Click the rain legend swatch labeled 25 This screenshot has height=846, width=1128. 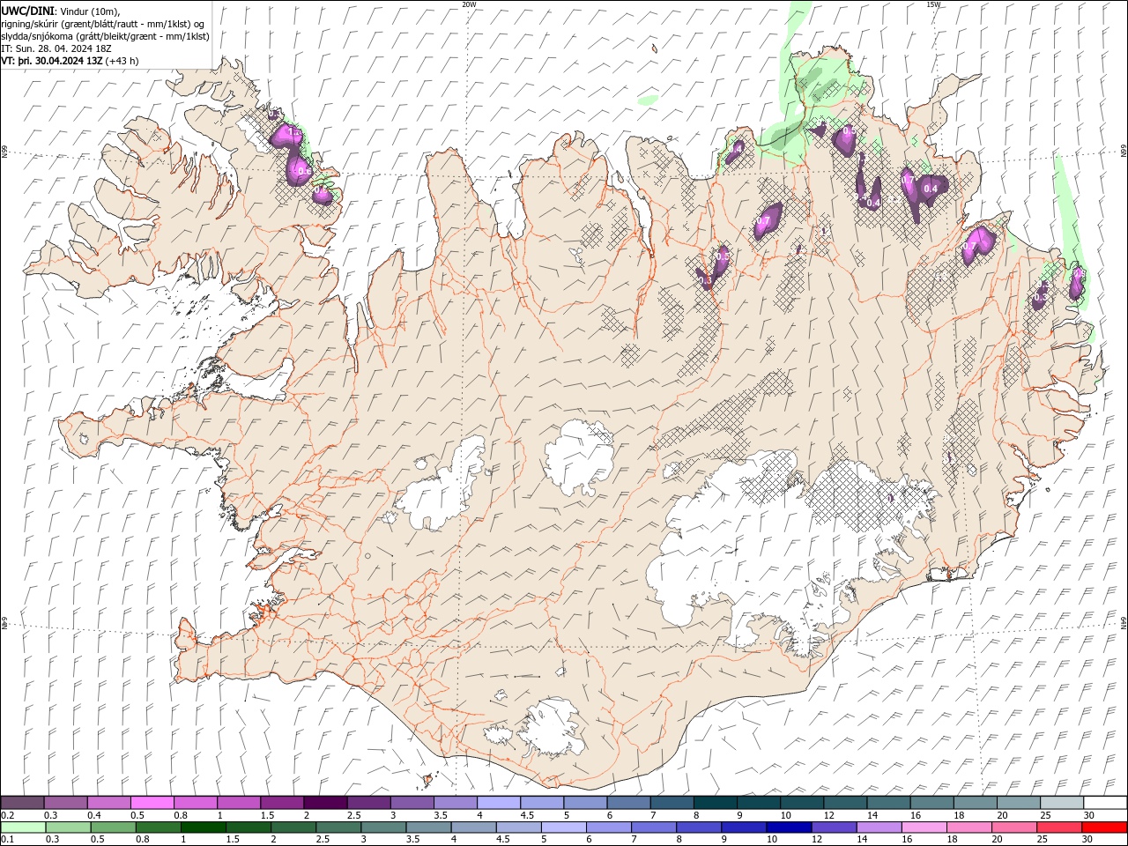1059,827
